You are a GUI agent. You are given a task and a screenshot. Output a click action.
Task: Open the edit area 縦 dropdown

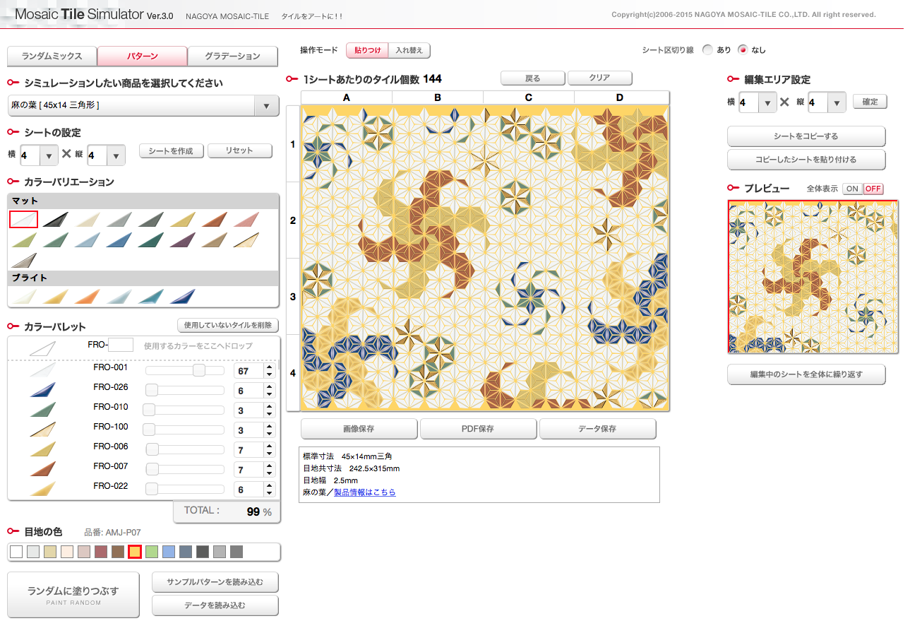(x=837, y=102)
